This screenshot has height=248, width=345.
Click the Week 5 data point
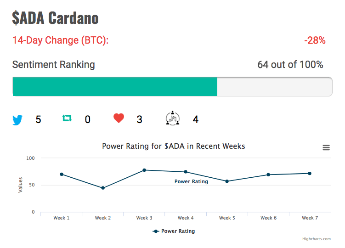coord(227,181)
